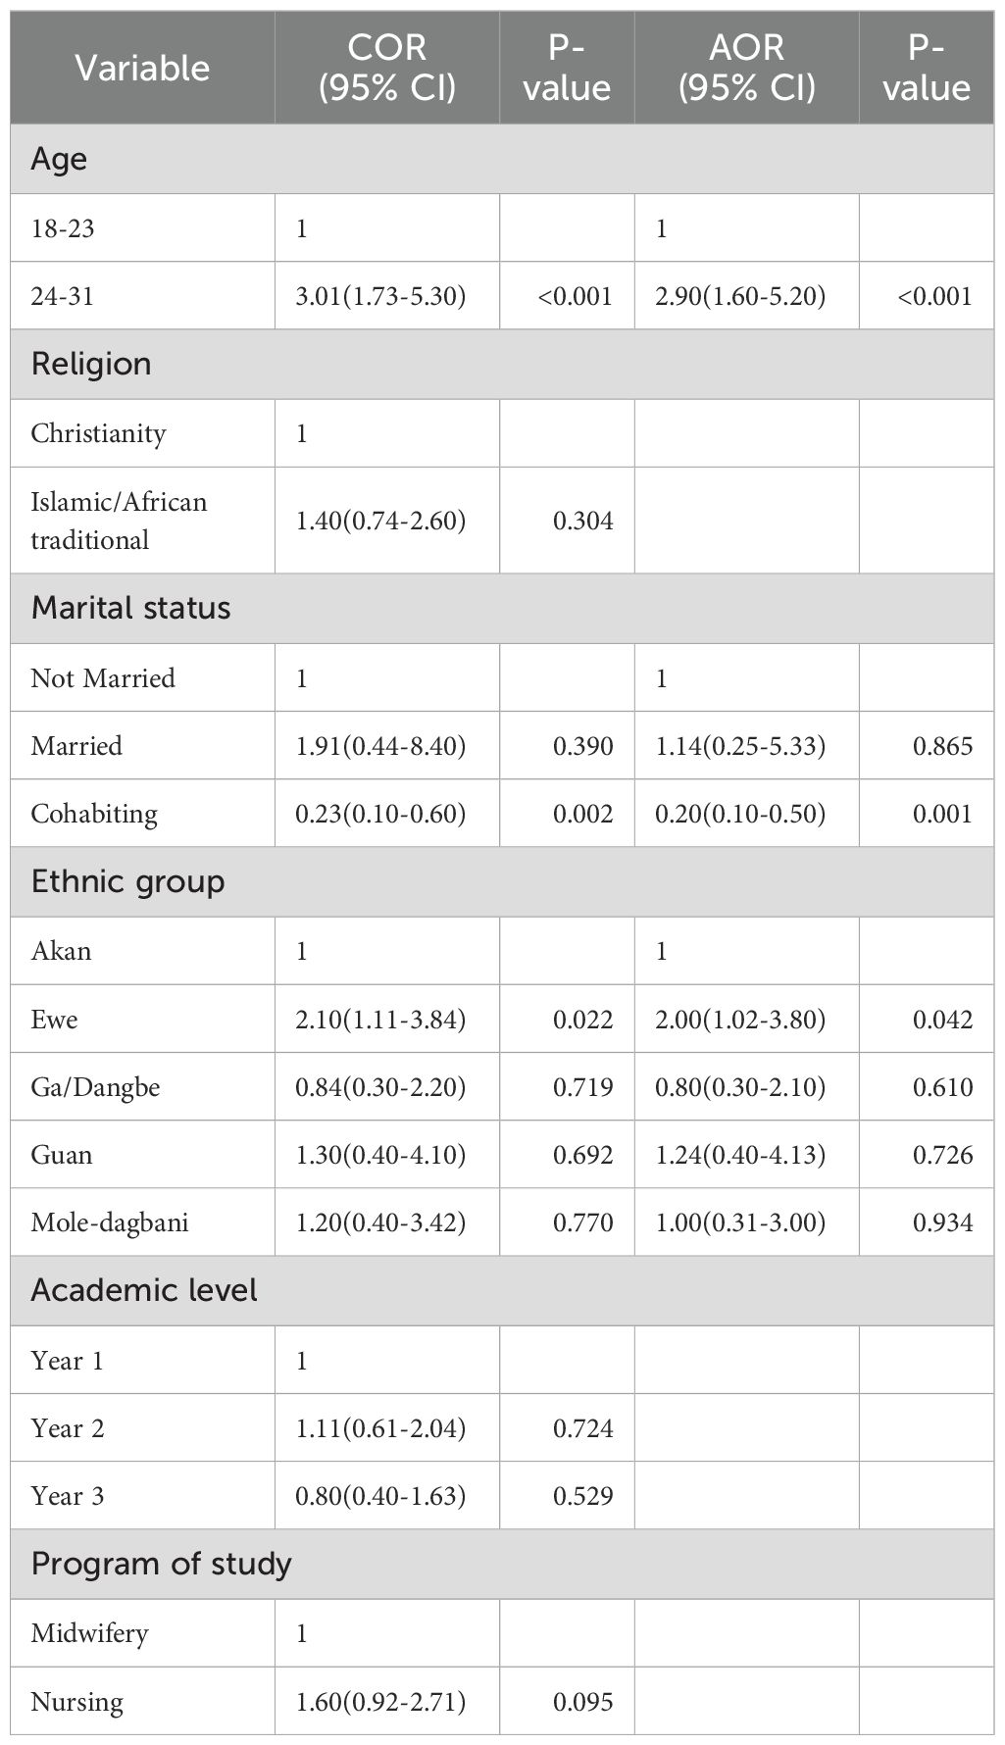Click the Ewe ethnic group label
The image size is (1005, 1745).
click(x=54, y=1020)
